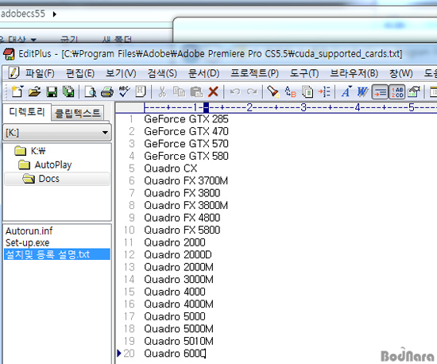Click the line 'Quadro 3000M'

click(x=179, y=279)
